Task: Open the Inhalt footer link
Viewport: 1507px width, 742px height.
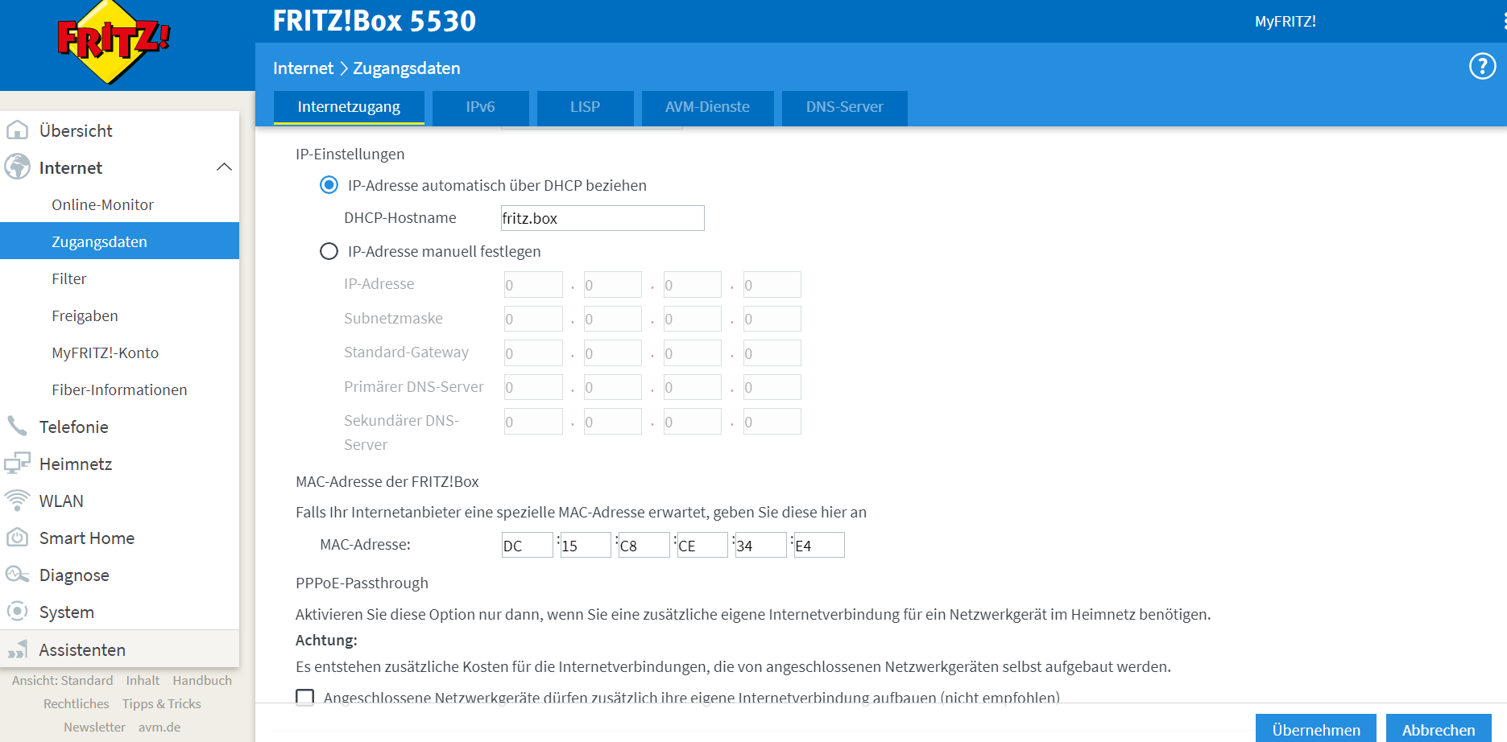Action: [x=143, y=680]
